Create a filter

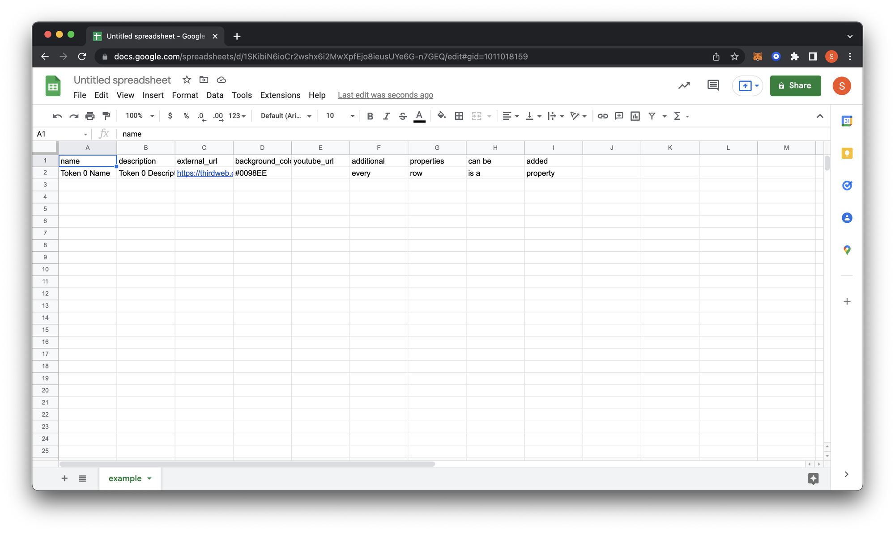click(652, 116)
